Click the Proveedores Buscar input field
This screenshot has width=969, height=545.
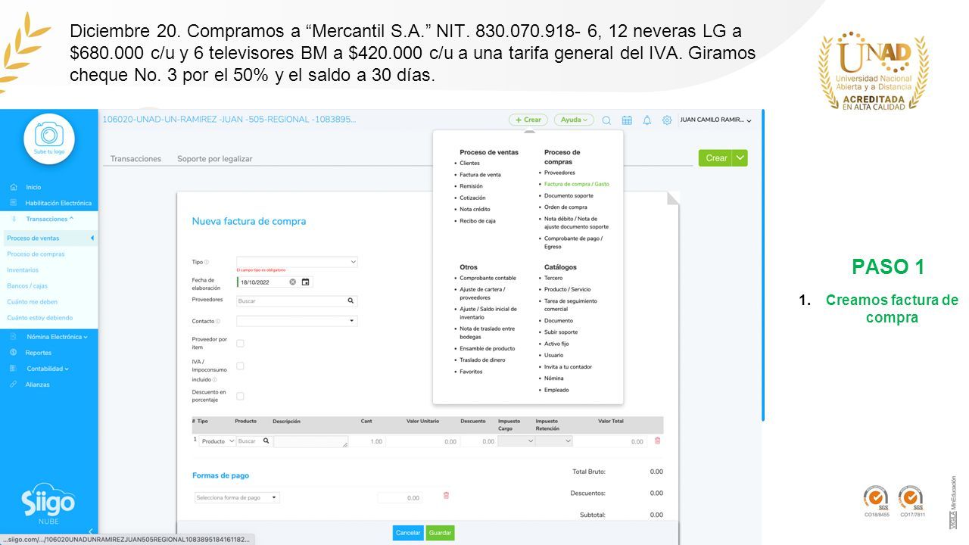tap(291, 301)
